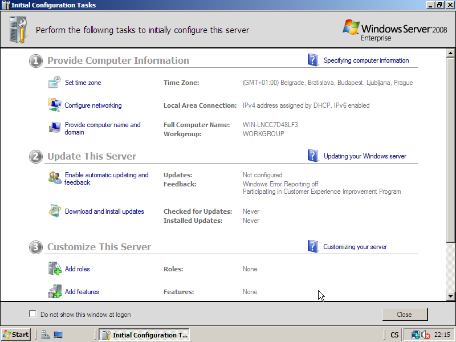Image resolution: width=456 pixels, height=342 pixels.
Task: Open Customizing your server help link
Action: (355, 247)
